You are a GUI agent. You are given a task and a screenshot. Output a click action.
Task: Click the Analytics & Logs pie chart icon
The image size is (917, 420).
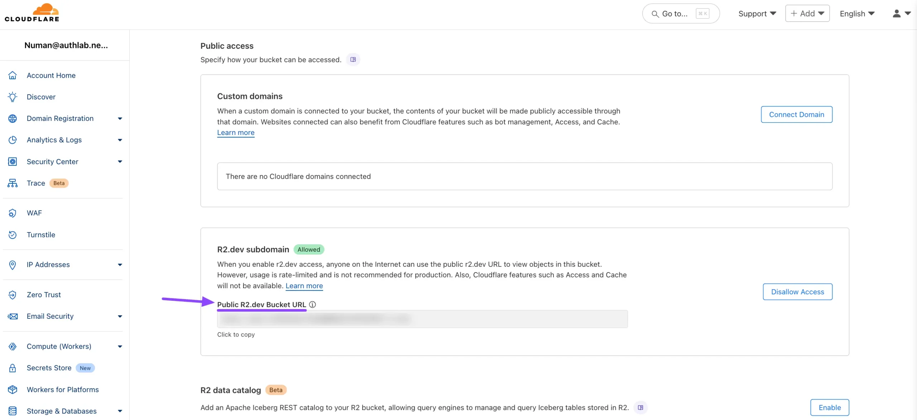pos(13,140)
